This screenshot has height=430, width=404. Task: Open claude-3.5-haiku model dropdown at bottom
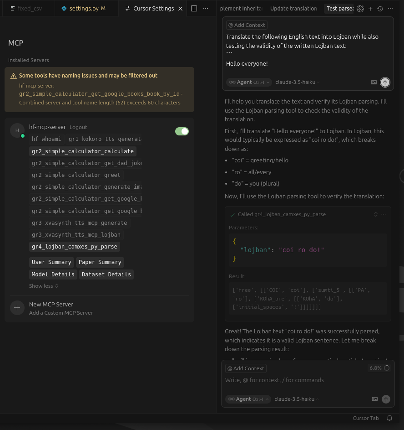coord(297,399)
